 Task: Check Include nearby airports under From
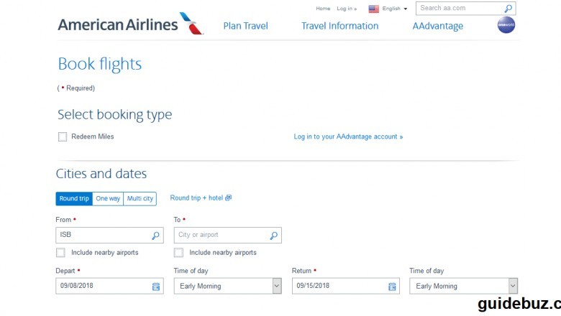(60, 253)
